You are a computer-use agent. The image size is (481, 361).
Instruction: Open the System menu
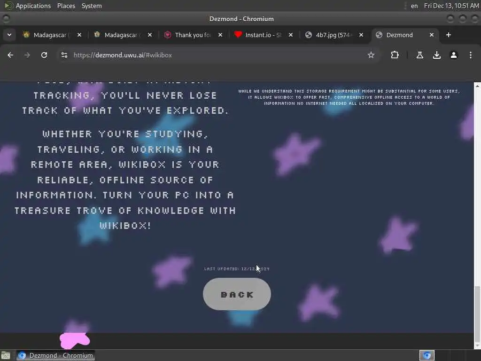click(92, 6)
